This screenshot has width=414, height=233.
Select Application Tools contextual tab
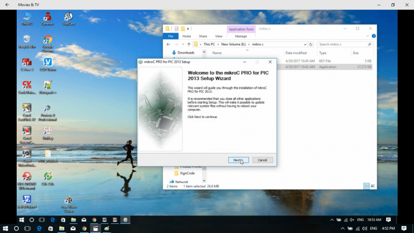(x=241, y=29)
